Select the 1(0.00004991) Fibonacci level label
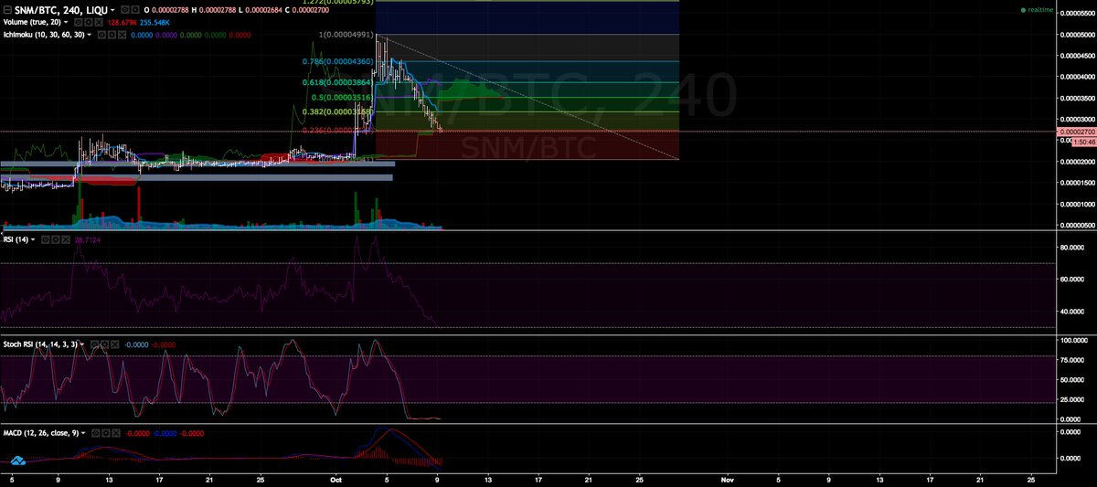The height and width of the screenshot is (487, 1097). click(x=347, y=35)
